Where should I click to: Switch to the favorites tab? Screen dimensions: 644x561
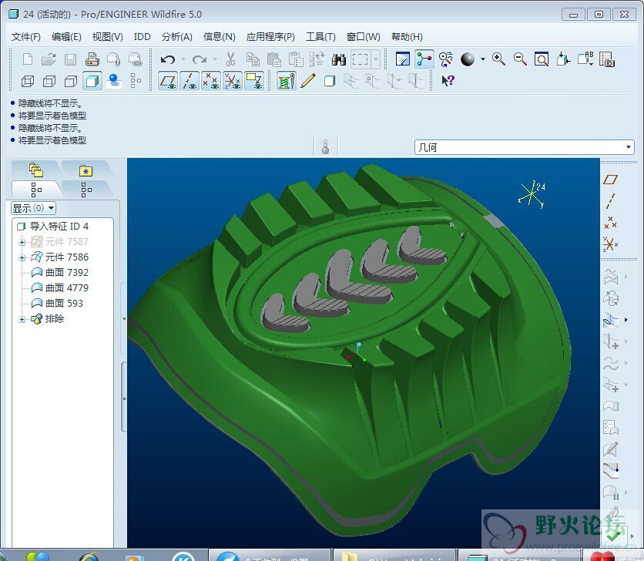[x=86, y=170]
